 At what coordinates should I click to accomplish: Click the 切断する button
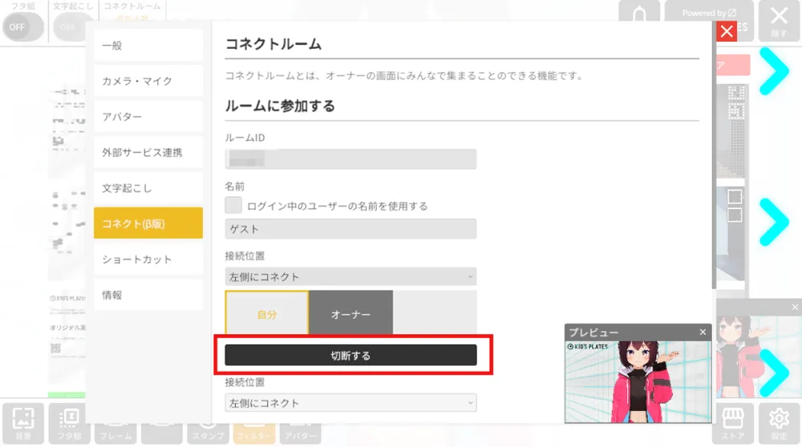point(351,355)
